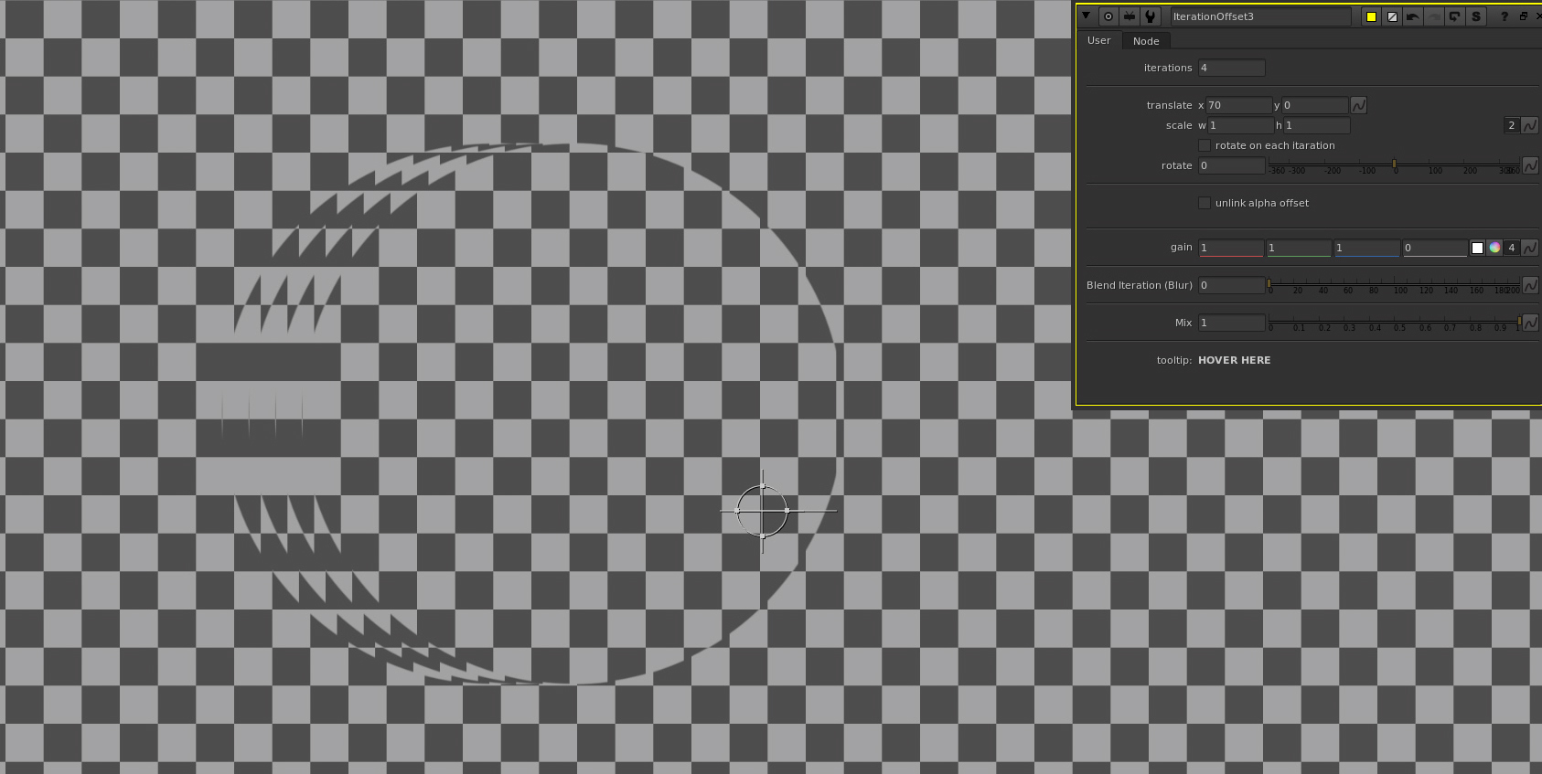Open node help question mark icon
Viewport: 1542px width, 774px height.
[x=1505, y=16]
